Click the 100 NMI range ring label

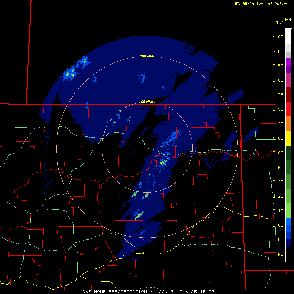147,56
